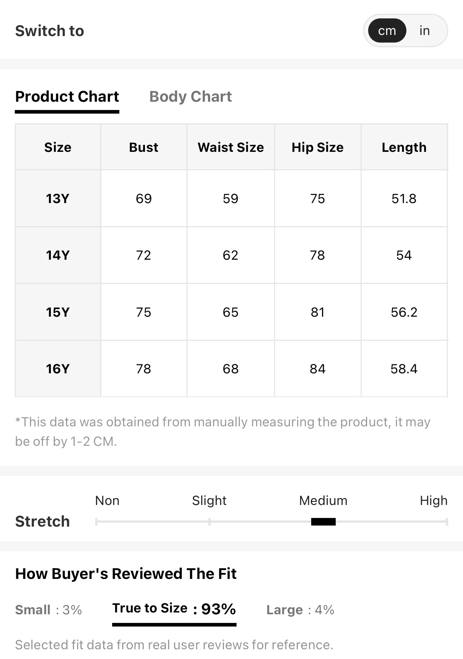
Task: Click the 15Y size row header
Action: tap(58, 312)
